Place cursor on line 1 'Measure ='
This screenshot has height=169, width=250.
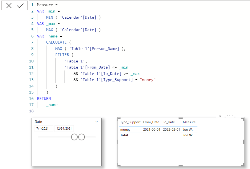[x=47, y=5]
